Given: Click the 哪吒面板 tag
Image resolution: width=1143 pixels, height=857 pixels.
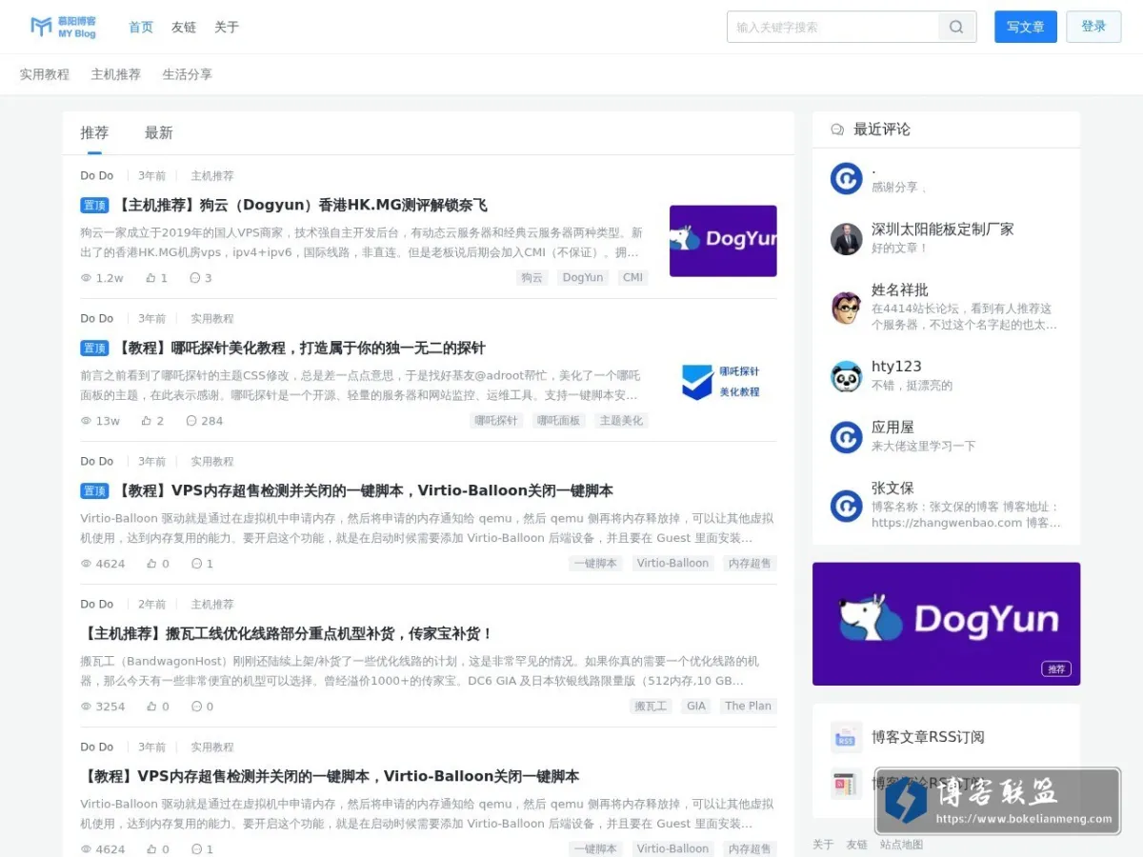Looking at the screenshot, I should (x=559, y=421).
